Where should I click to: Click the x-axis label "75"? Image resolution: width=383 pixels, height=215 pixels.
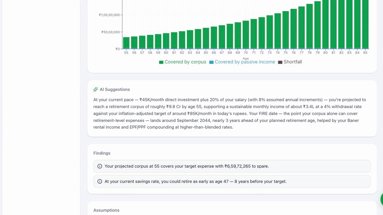[285, 53]
